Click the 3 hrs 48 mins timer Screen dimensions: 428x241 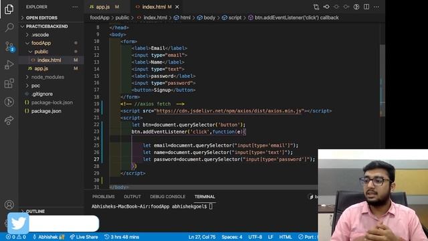pyautogui.click(x=122, y=237)
